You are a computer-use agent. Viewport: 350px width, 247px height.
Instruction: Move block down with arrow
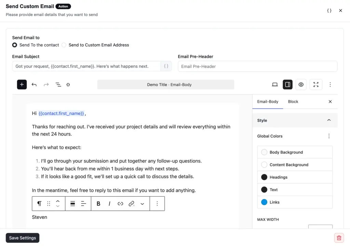click(58, 206)
